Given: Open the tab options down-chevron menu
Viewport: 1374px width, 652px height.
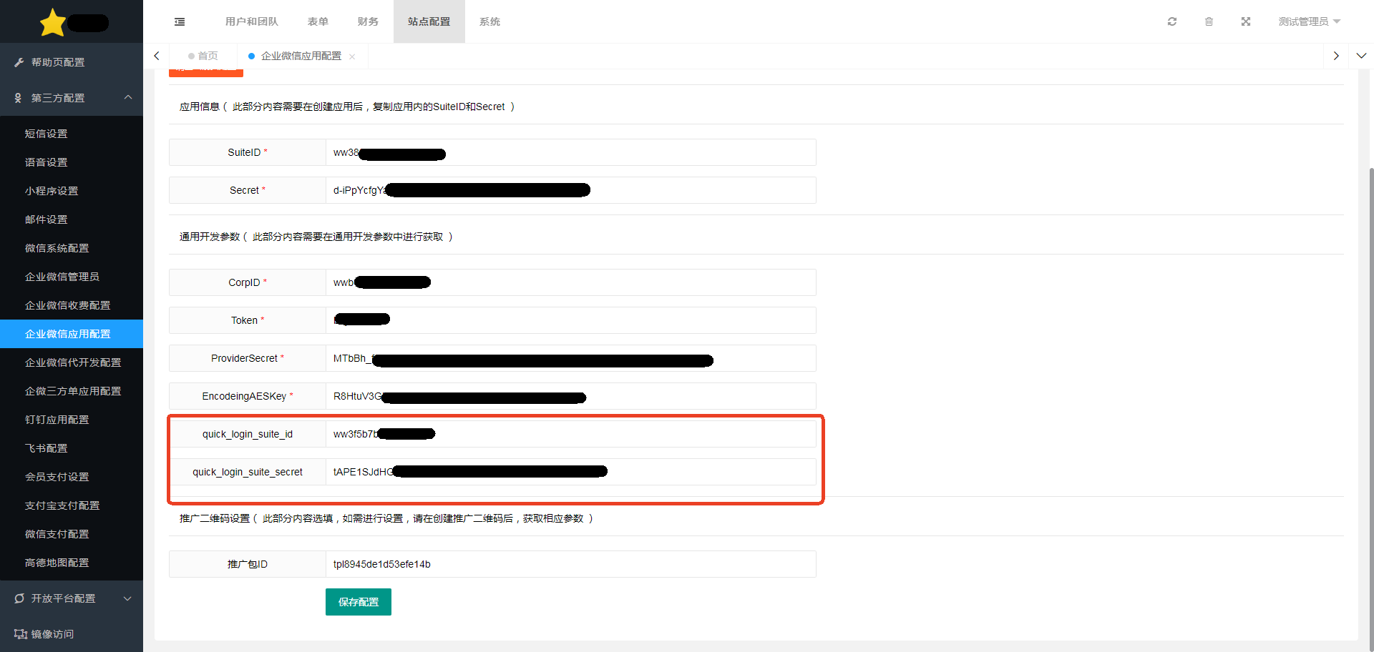Looking at the screenshot, I should (x=1361, y=56).
